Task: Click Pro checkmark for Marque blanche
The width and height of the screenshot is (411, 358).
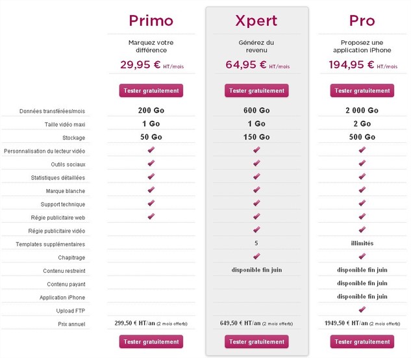Action: [x=362, y=190]
